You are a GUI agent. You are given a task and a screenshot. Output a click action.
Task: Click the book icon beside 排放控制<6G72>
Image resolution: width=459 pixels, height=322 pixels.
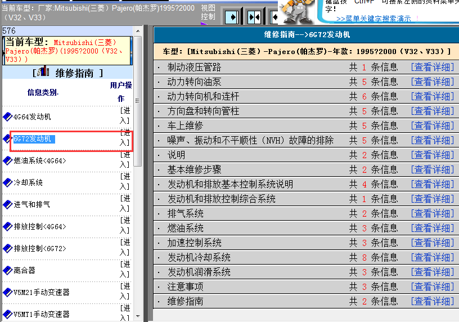point(7,248)
